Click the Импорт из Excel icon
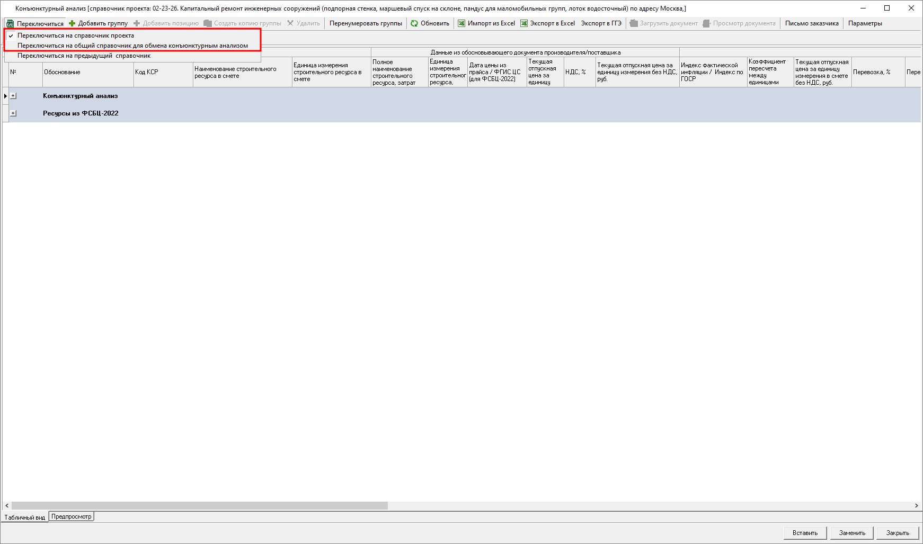The width and height of the screenshot is (923, 544). tap(461, 23)
